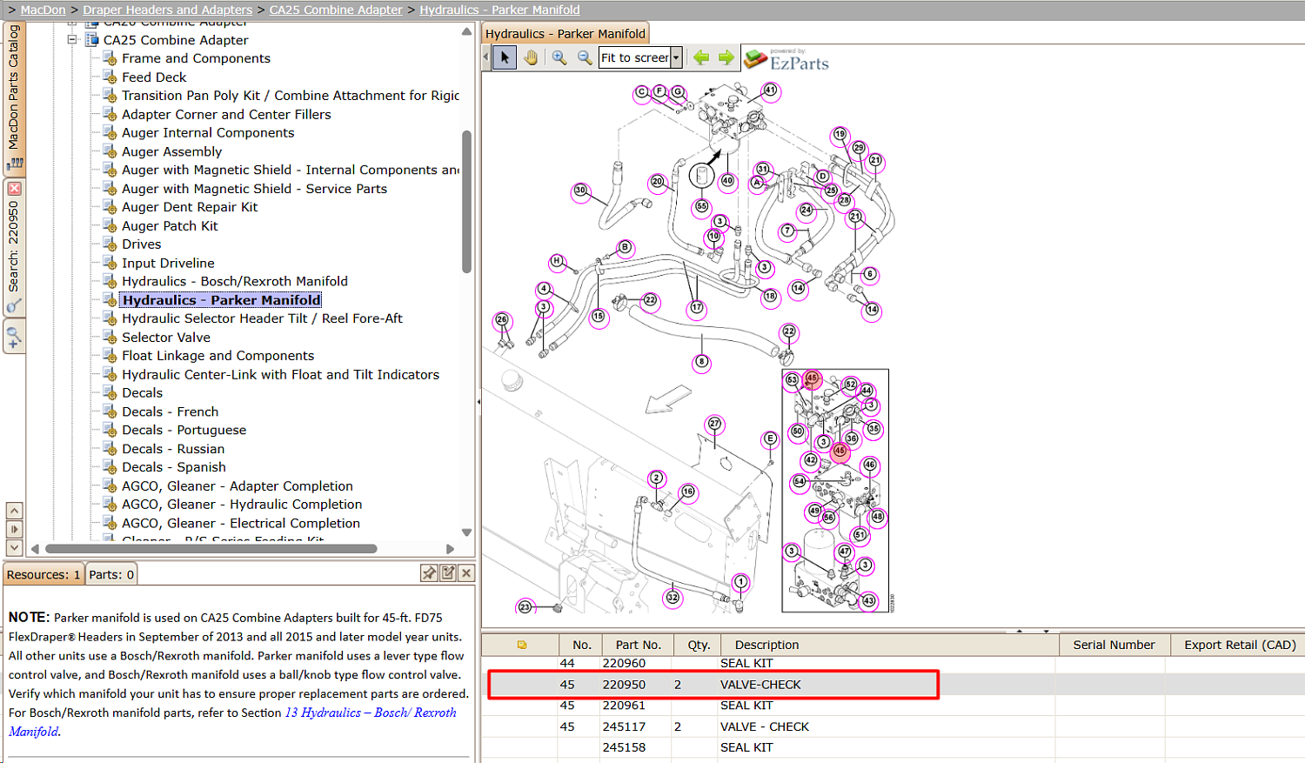Select Auger Dent Repair Kit
Screen dimensions: 1305x763
(x=190, y=207)
